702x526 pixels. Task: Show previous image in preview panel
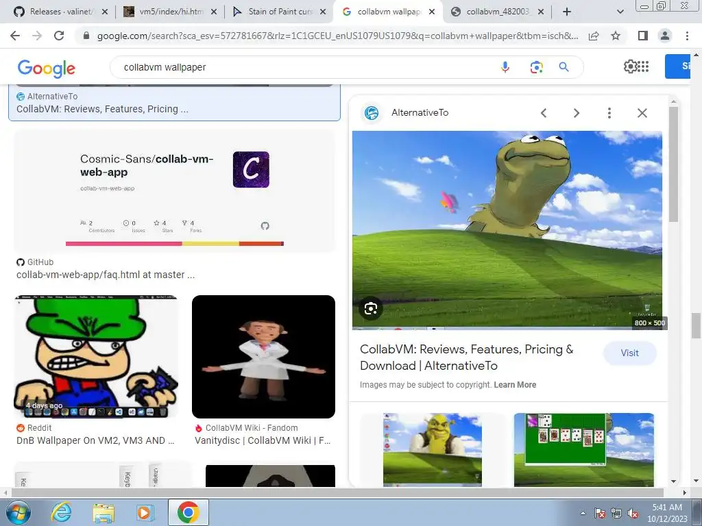point(544,113)
